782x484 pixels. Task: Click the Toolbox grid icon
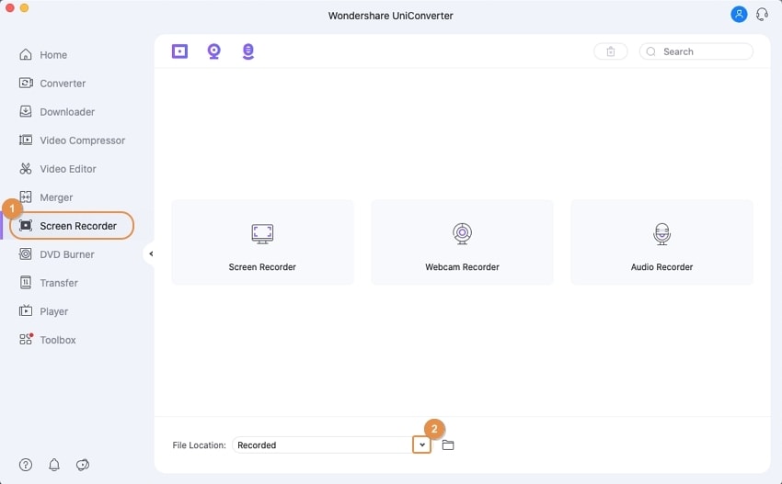tap(26, 339)
